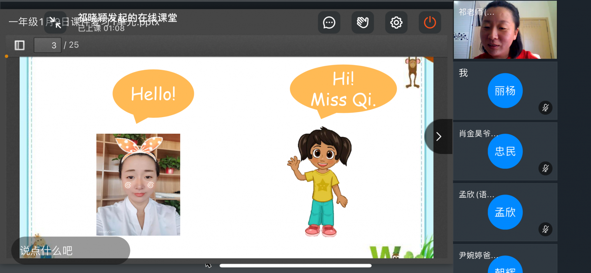The image size is (591, 273).
Task: Open the settings gear icon
Action: point(396,23)
